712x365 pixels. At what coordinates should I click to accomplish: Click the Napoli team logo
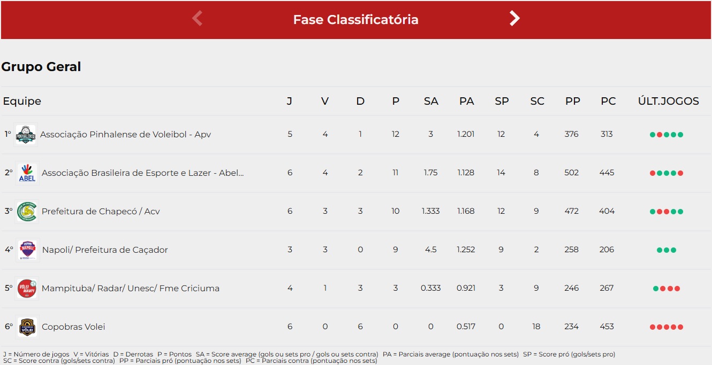(x=27, y=250)
